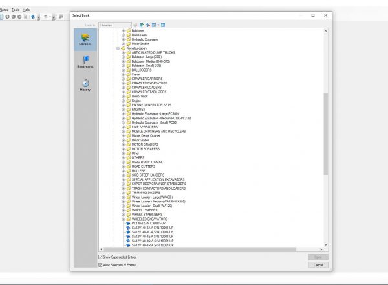Click folder icon of MOTOR SCRAPERS
Image resolution: width=388 pixels, height=285 pixels.
point(129,149)
